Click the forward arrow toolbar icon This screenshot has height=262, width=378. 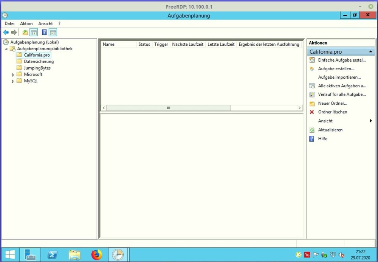point(14,33)
